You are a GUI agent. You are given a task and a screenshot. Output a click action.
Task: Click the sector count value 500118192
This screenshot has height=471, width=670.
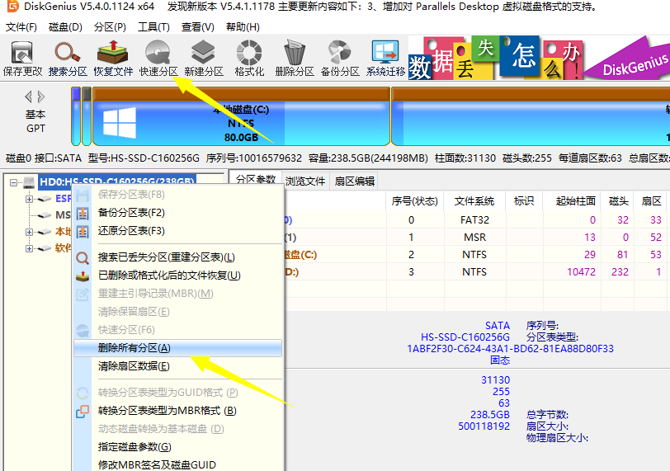click(484, 426)
